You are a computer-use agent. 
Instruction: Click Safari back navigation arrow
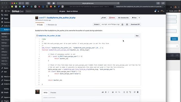click(20, 3)
